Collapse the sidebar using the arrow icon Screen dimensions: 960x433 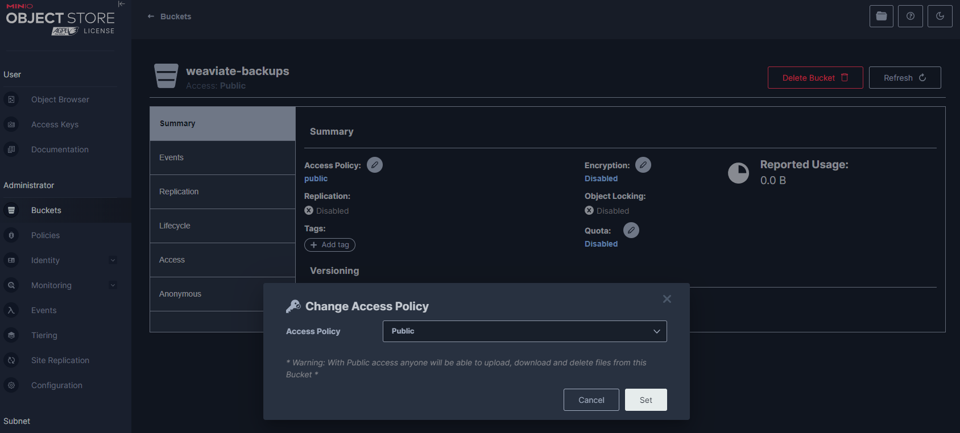coord(121,4)
